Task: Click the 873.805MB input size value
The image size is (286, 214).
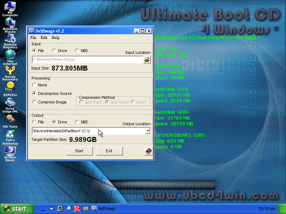Action: (x=70, y=68)
